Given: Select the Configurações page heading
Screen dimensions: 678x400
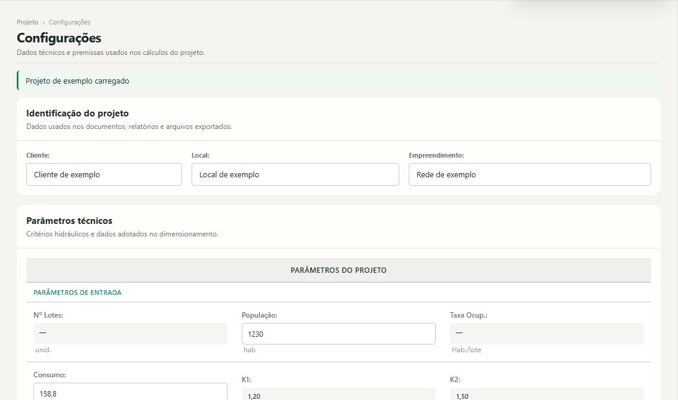Looking at the screenshot, I should 59,38.
